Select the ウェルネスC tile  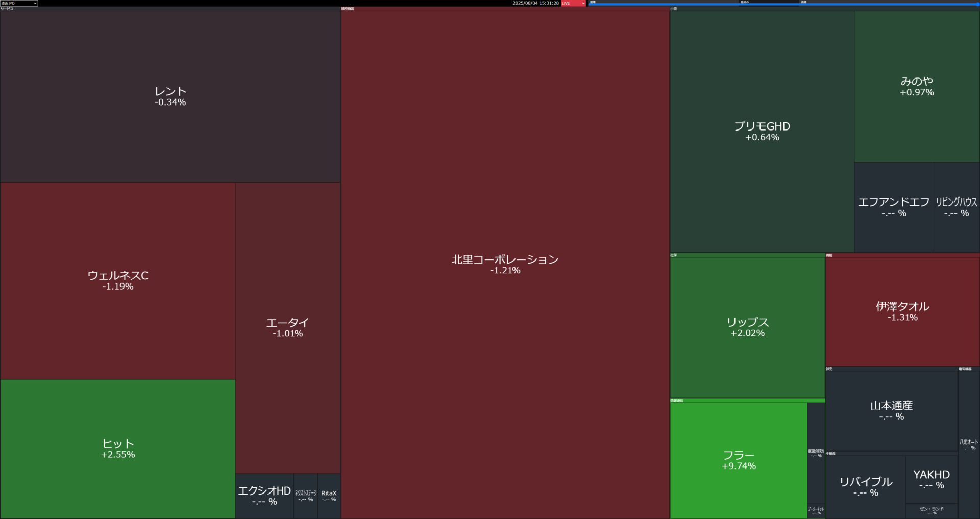(x=118, y=280)
